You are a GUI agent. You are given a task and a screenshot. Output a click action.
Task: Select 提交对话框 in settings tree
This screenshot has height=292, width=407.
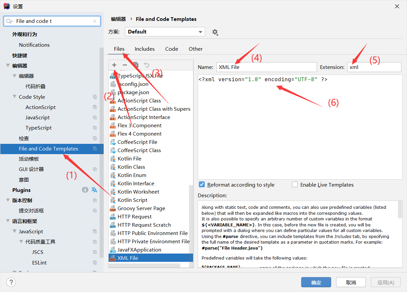[x=31, y=210]
